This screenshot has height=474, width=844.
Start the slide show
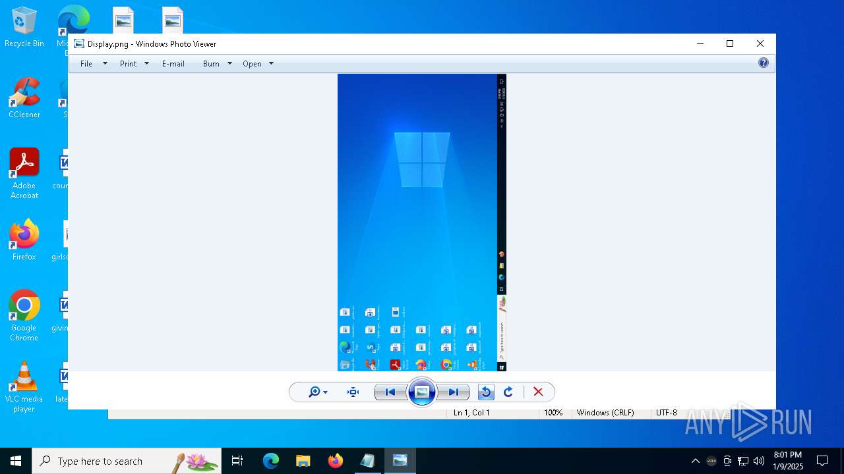click(x=422, y=392)
